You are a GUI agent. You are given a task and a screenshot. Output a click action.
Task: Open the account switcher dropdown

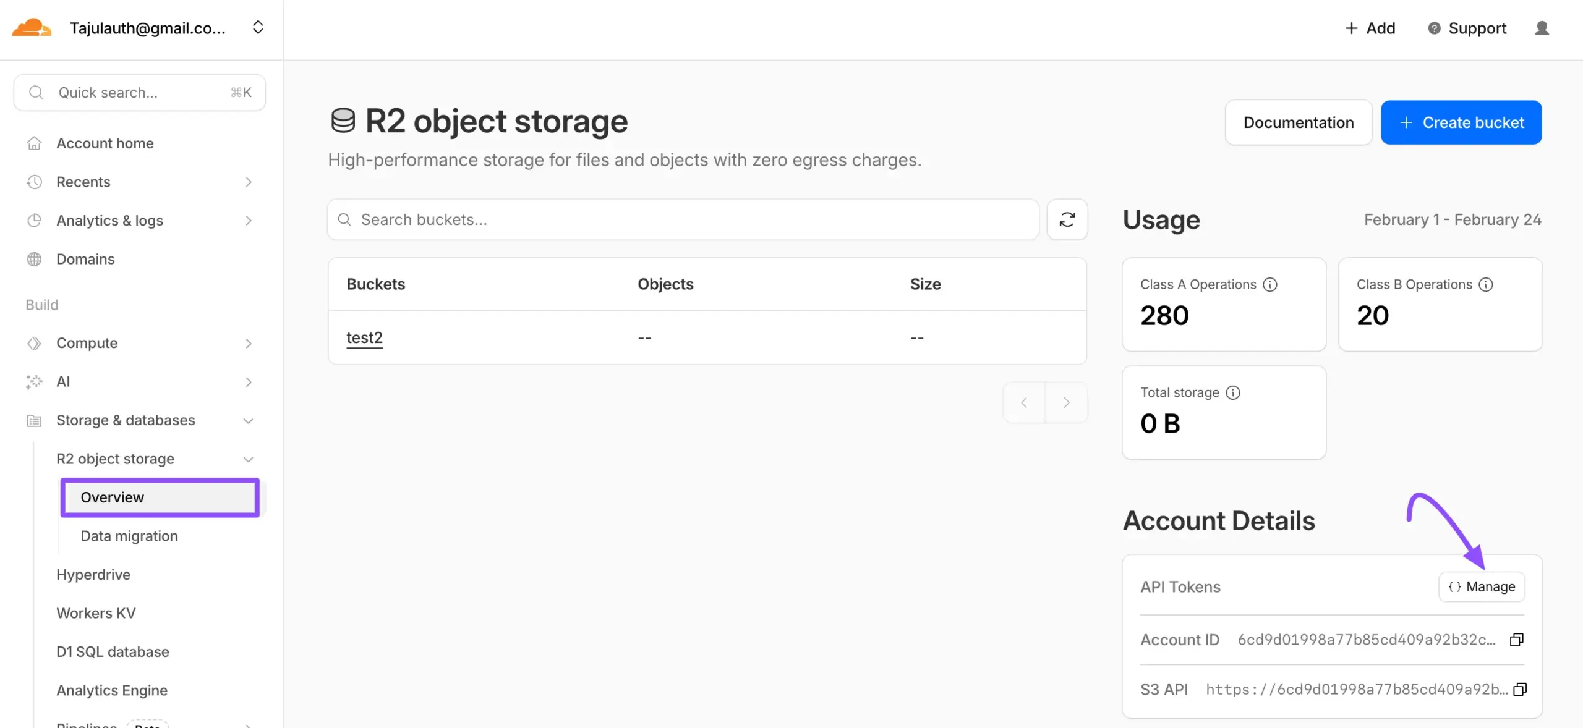click(x=258, y=28)
